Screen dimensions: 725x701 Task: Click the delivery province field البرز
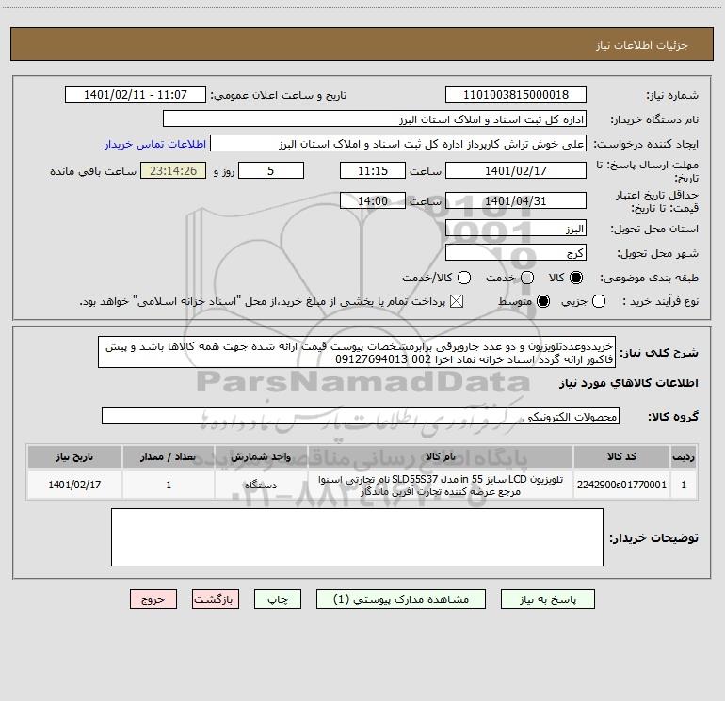516,229
